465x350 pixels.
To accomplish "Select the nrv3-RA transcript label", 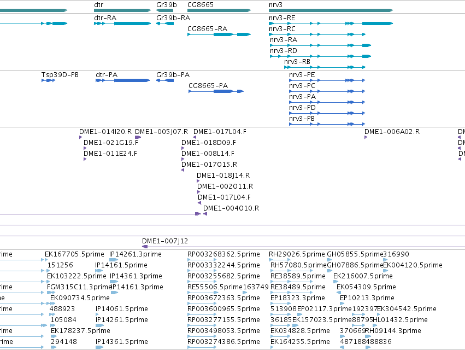I will (284, 40).
